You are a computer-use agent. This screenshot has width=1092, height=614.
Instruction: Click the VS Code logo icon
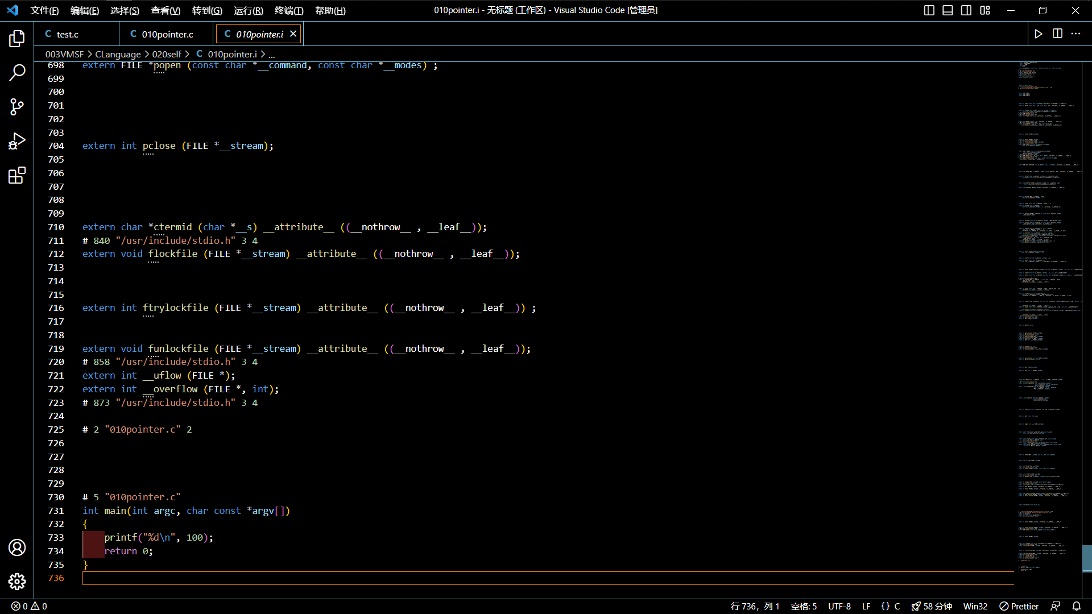pos(13,10)
